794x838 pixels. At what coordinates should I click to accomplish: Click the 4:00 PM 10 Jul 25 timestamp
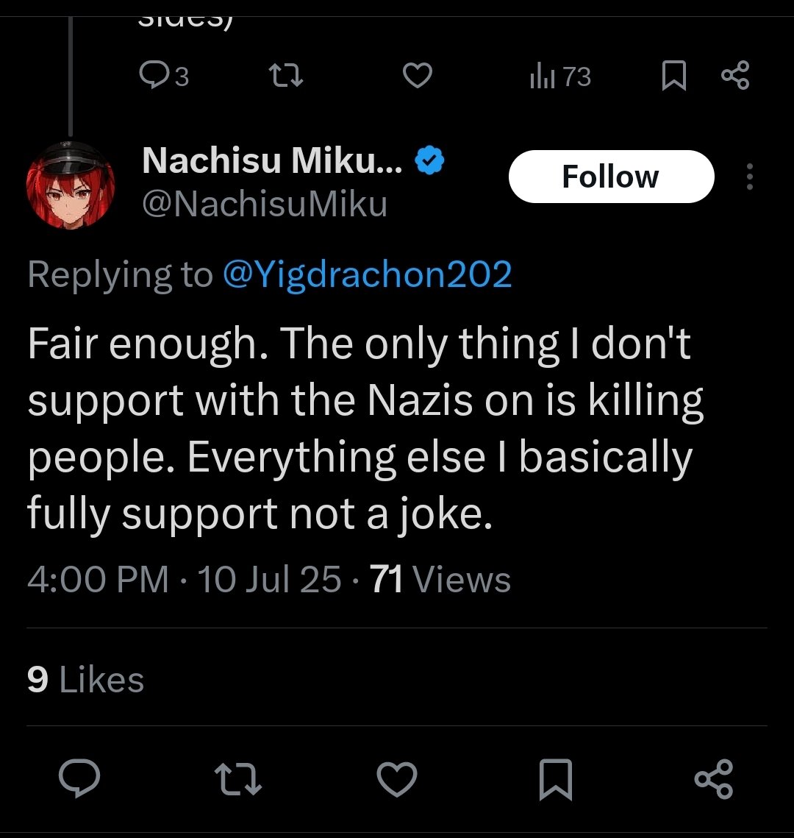[185, 579]
